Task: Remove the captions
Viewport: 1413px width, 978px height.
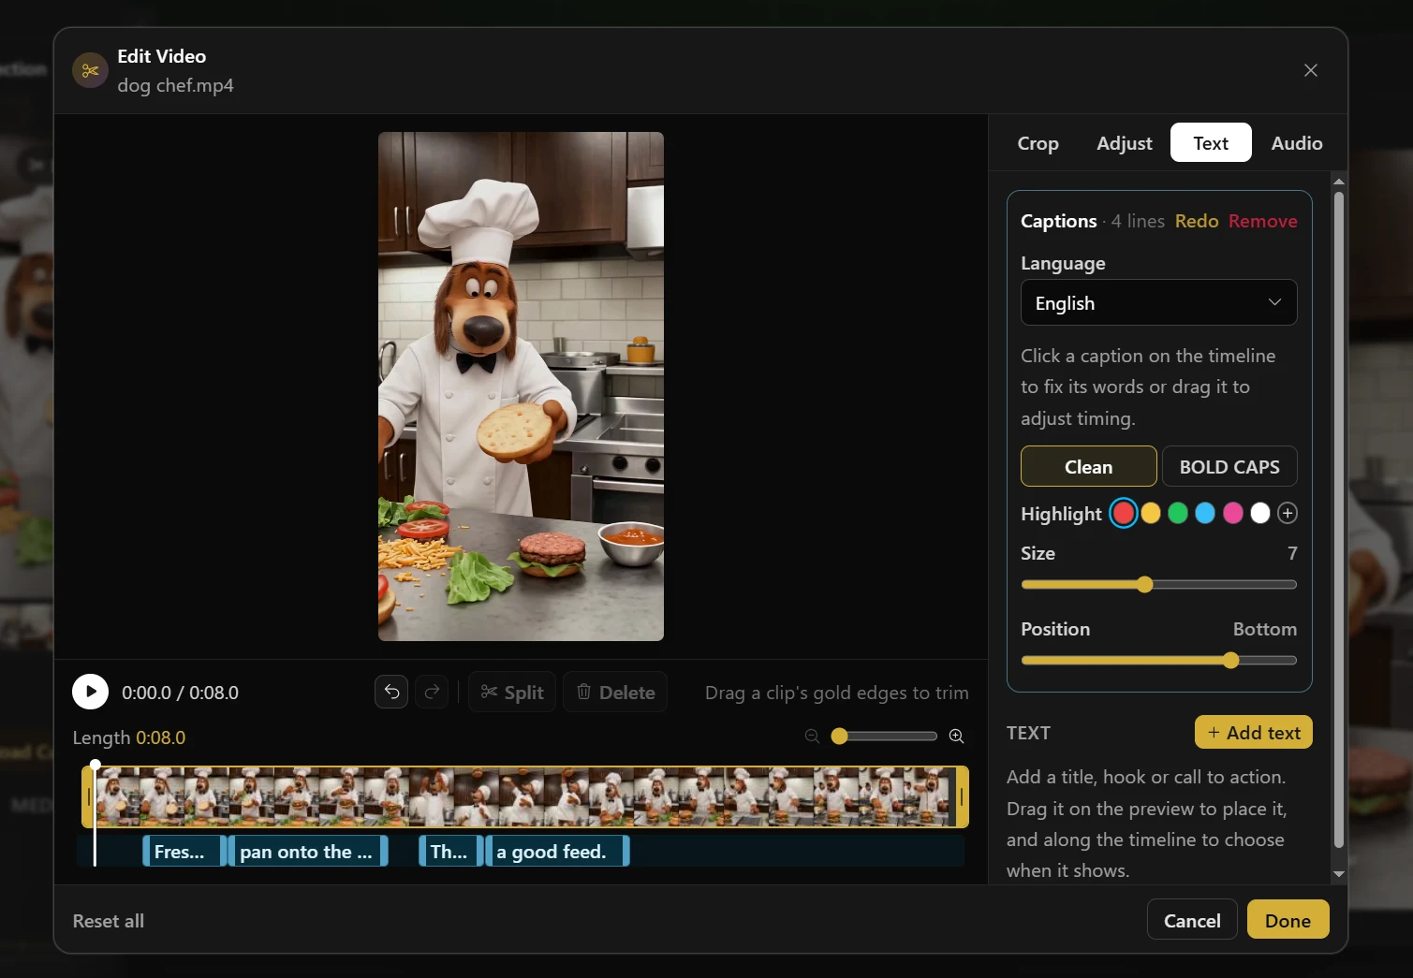Action: [1262, 221]
